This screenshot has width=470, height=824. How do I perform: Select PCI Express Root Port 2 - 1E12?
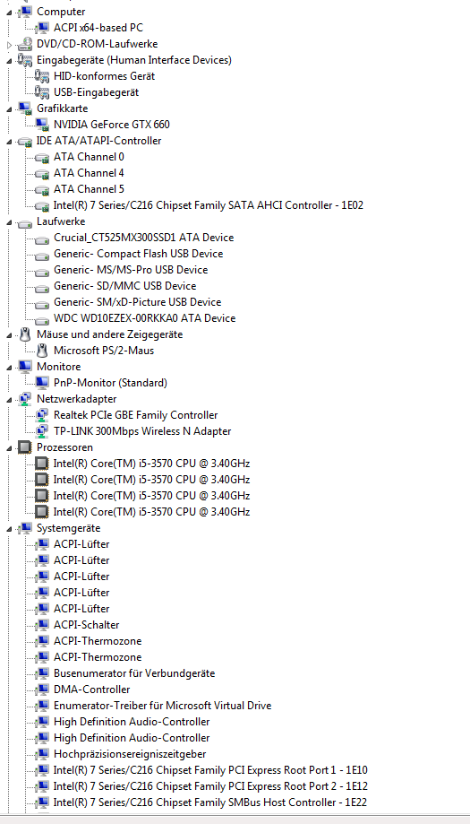(210, 786)
